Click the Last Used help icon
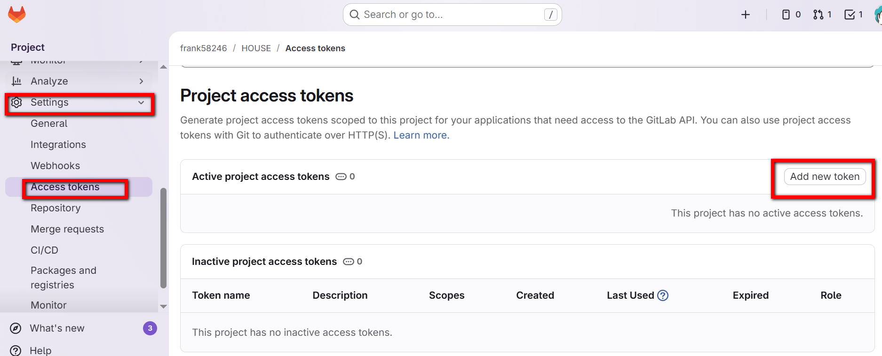Image resolution: width=882 pixels, height=356 pixels. coord(662,295)
